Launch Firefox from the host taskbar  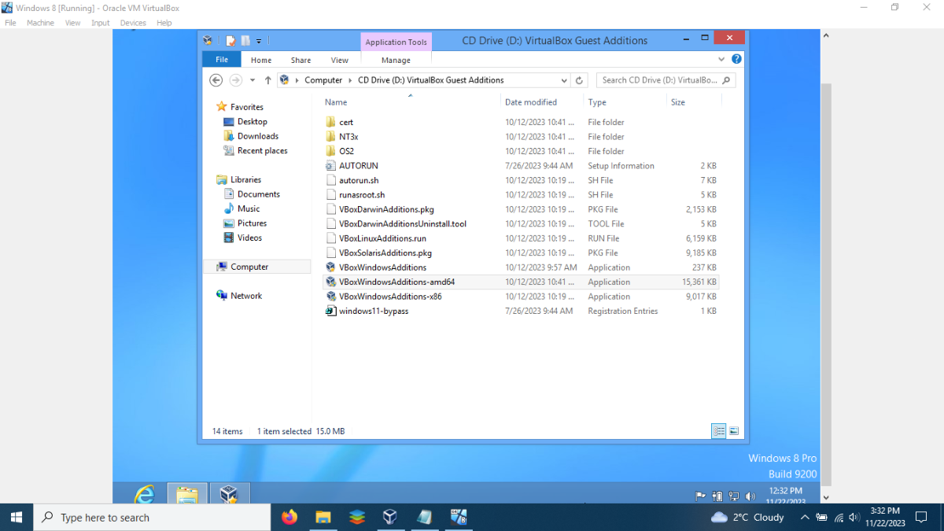[289, 517]
